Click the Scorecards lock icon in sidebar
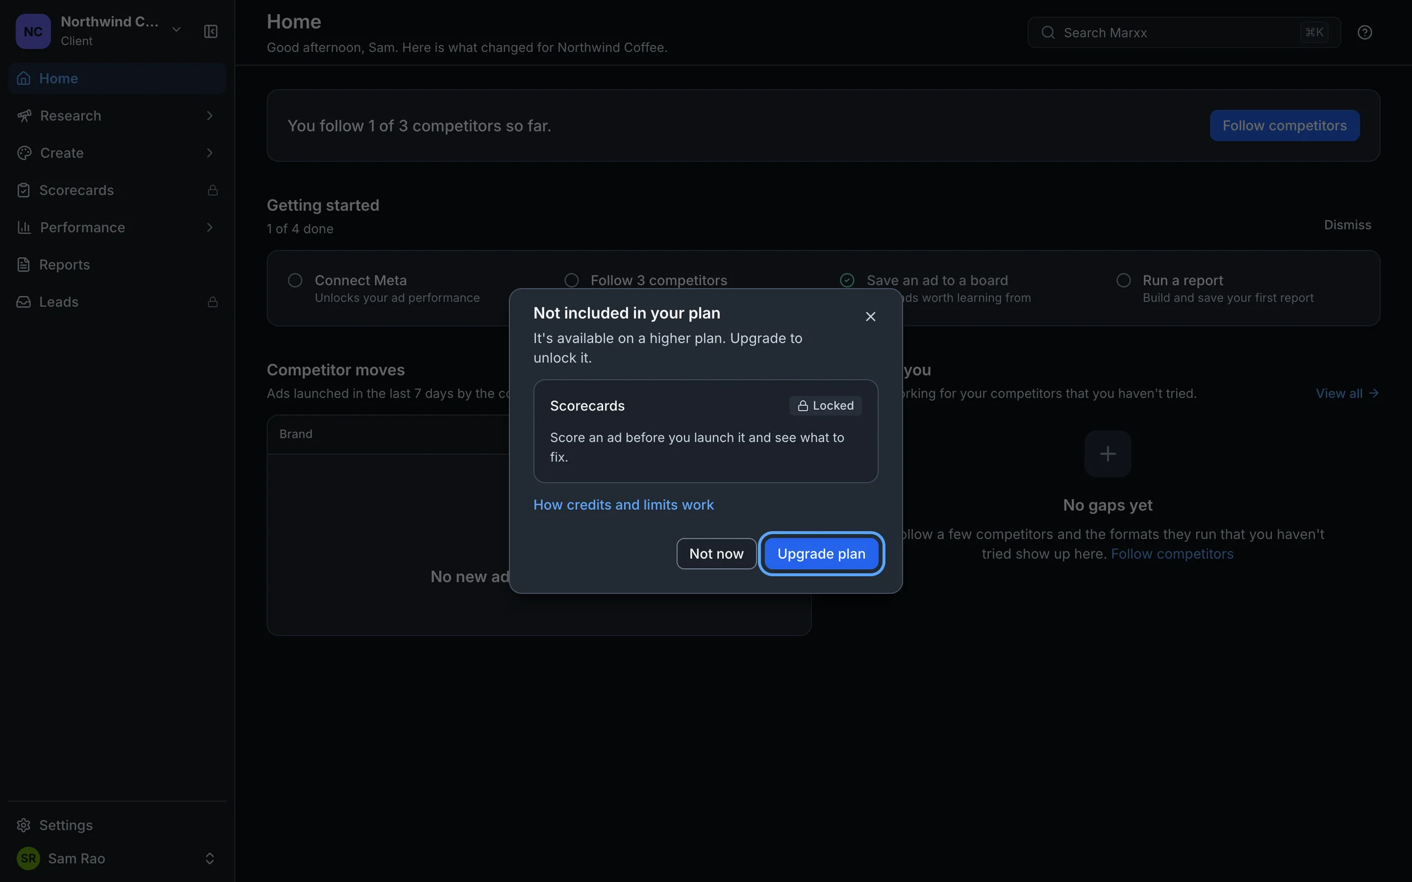 [x=212, y=190]
